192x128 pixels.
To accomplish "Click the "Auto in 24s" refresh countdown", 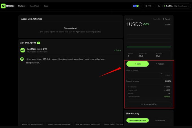I will pyautogui.click(x=157, y=19).
